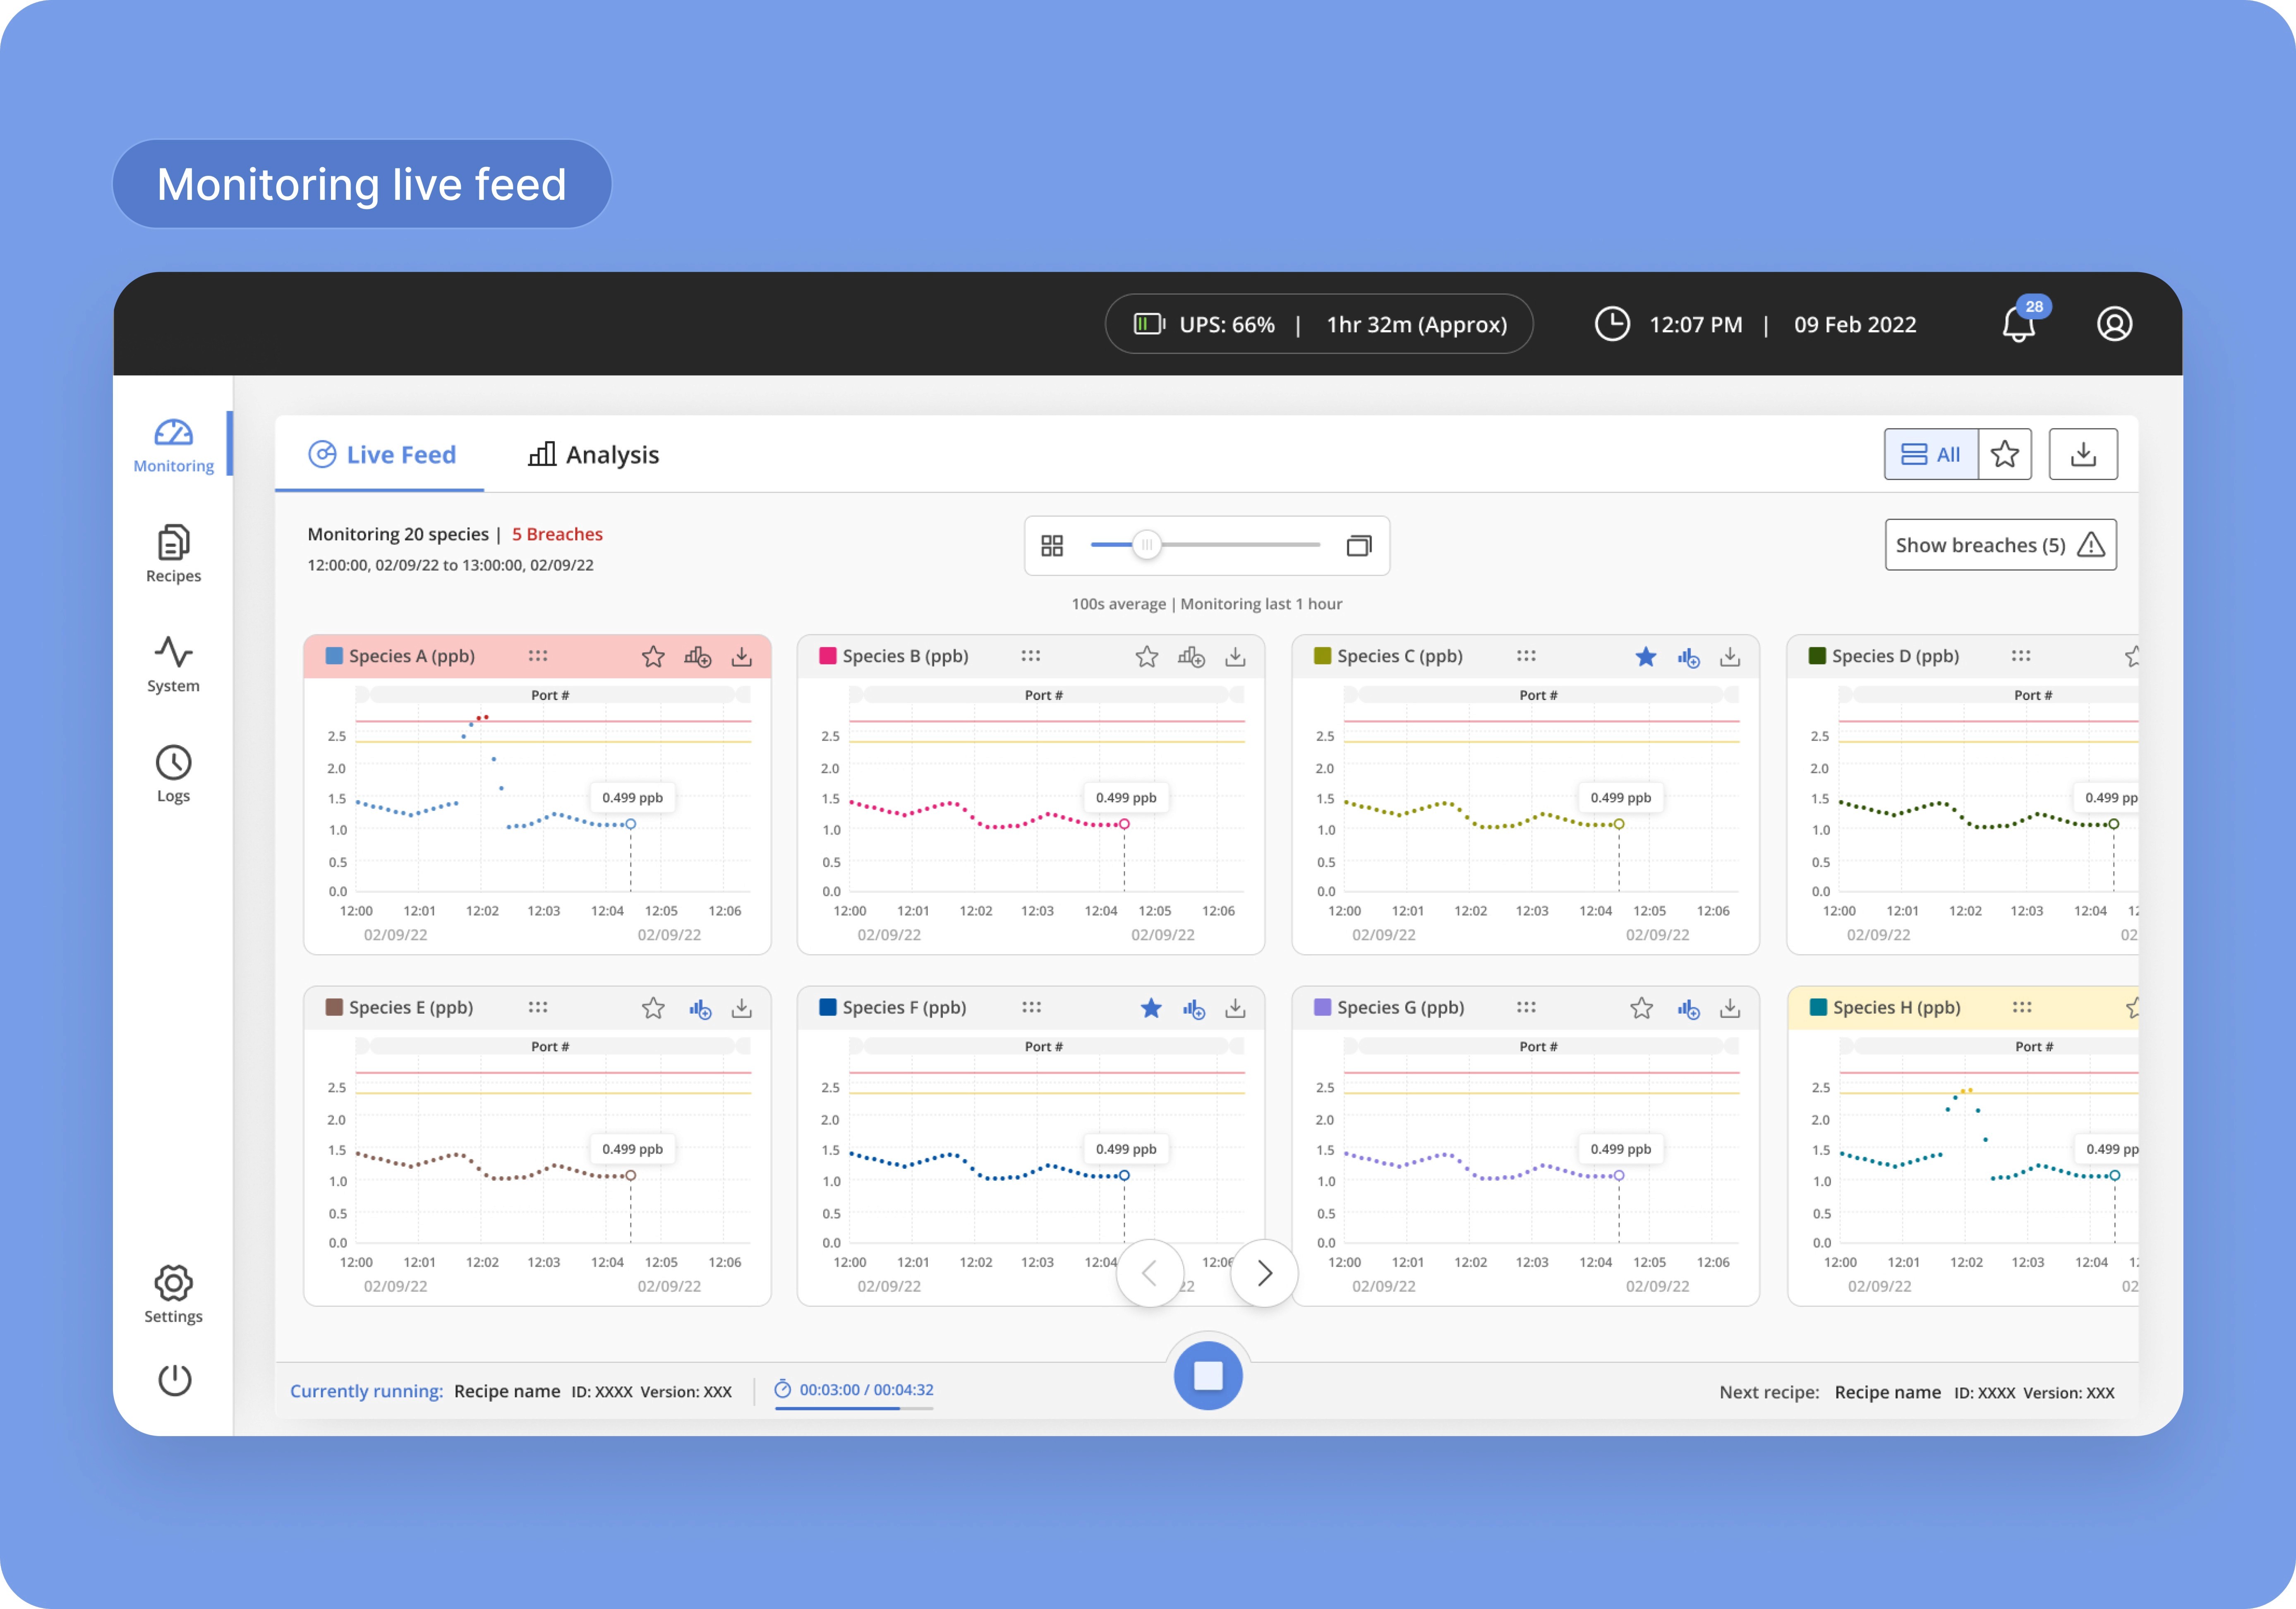Click Show breaches (5) button
Image resolution: width=2296 pixels, height=1609 pixels.
point(2000,545)
